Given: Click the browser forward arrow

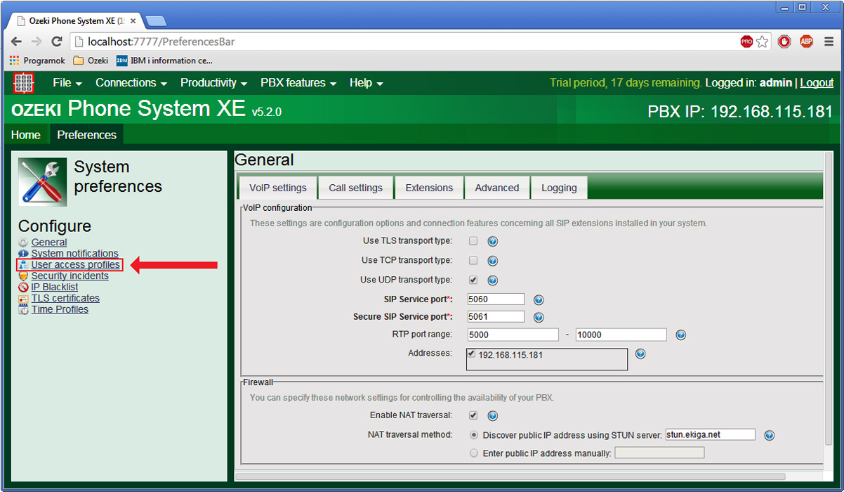Looking at the screenshot, I should (37, 41).
